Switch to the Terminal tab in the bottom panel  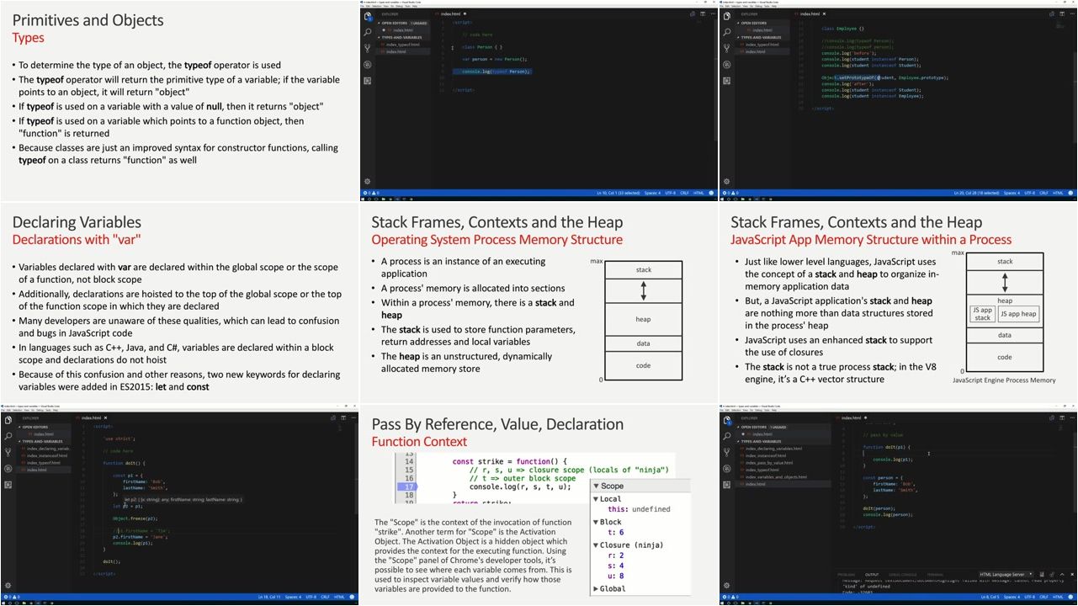pos(935,575)
